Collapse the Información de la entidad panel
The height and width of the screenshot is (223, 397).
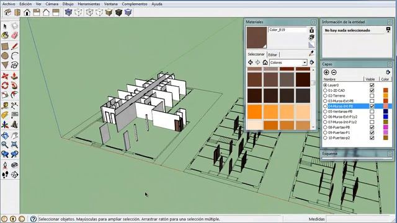click(390, 22)
